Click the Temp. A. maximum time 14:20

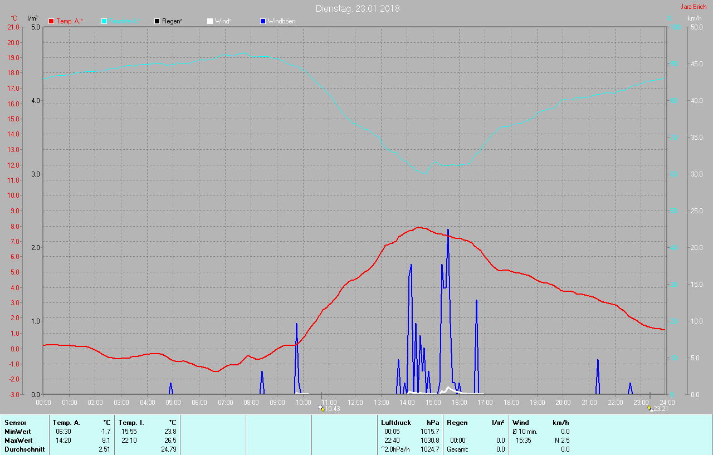63,441
